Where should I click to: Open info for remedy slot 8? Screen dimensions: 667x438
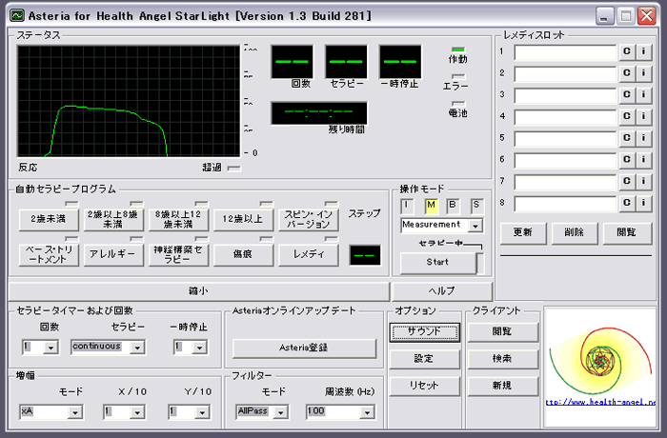click(643, 203)
